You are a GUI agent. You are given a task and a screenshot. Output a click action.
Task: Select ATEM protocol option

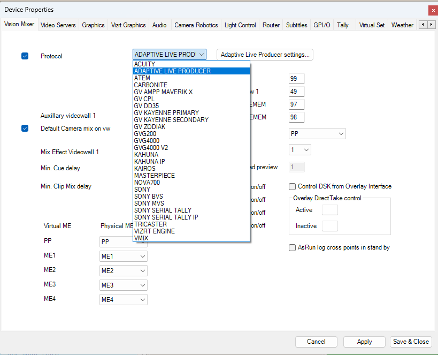191,78
